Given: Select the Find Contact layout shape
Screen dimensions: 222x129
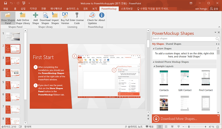Looking at the screenshot, I should [x=206, y=81].
